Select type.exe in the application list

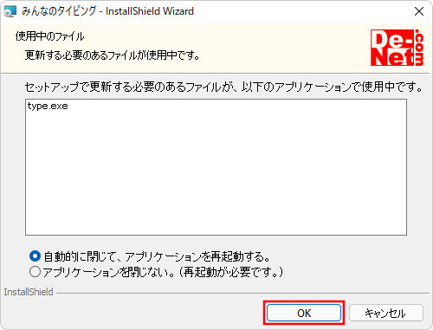(x=48, y=107)
